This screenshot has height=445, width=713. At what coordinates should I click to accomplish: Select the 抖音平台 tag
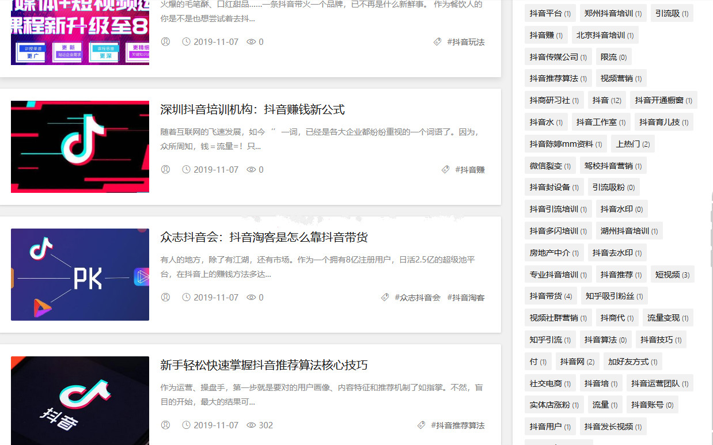pyautogui.click(x=550, y=13)
